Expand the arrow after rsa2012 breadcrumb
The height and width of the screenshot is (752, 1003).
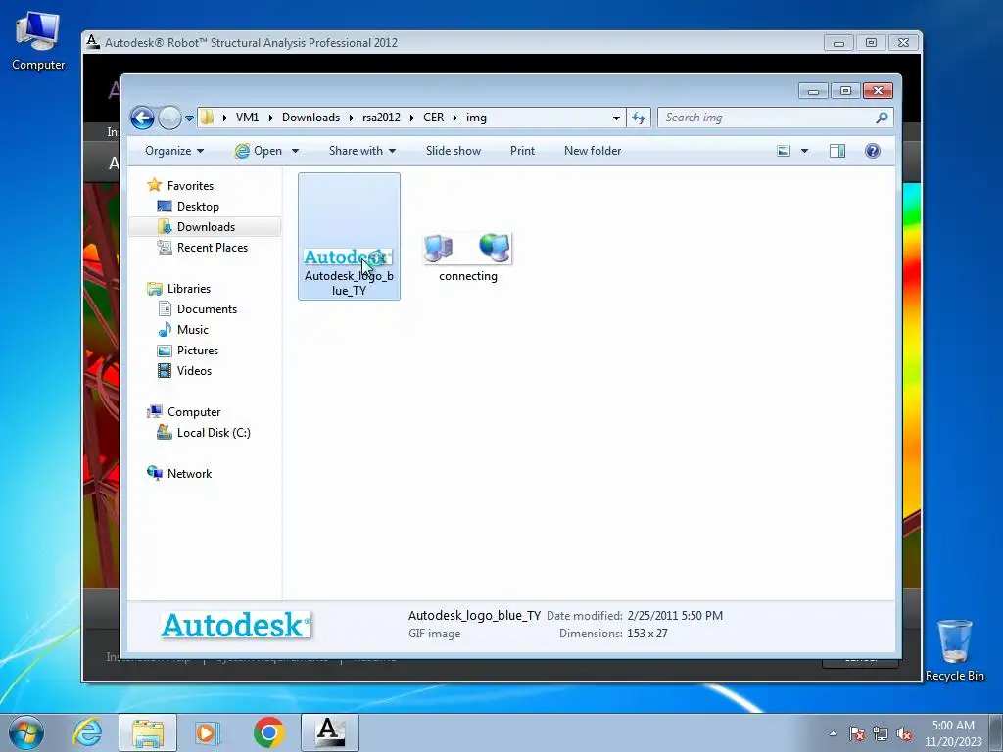412,117
